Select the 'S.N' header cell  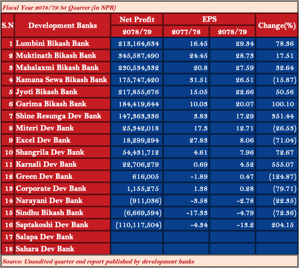tap(7, 25)
